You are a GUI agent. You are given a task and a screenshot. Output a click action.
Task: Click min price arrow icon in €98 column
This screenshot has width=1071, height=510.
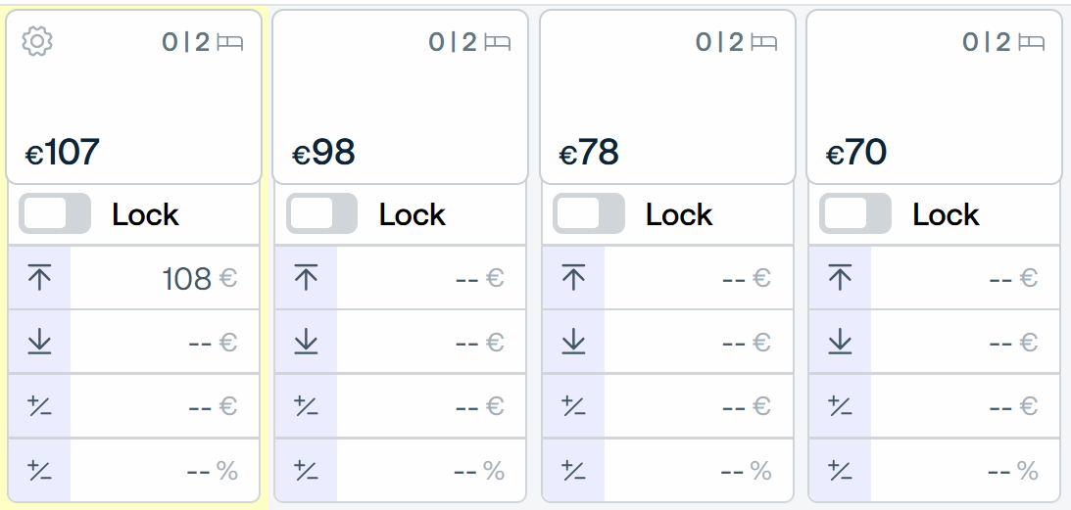[x=306, y=342]
